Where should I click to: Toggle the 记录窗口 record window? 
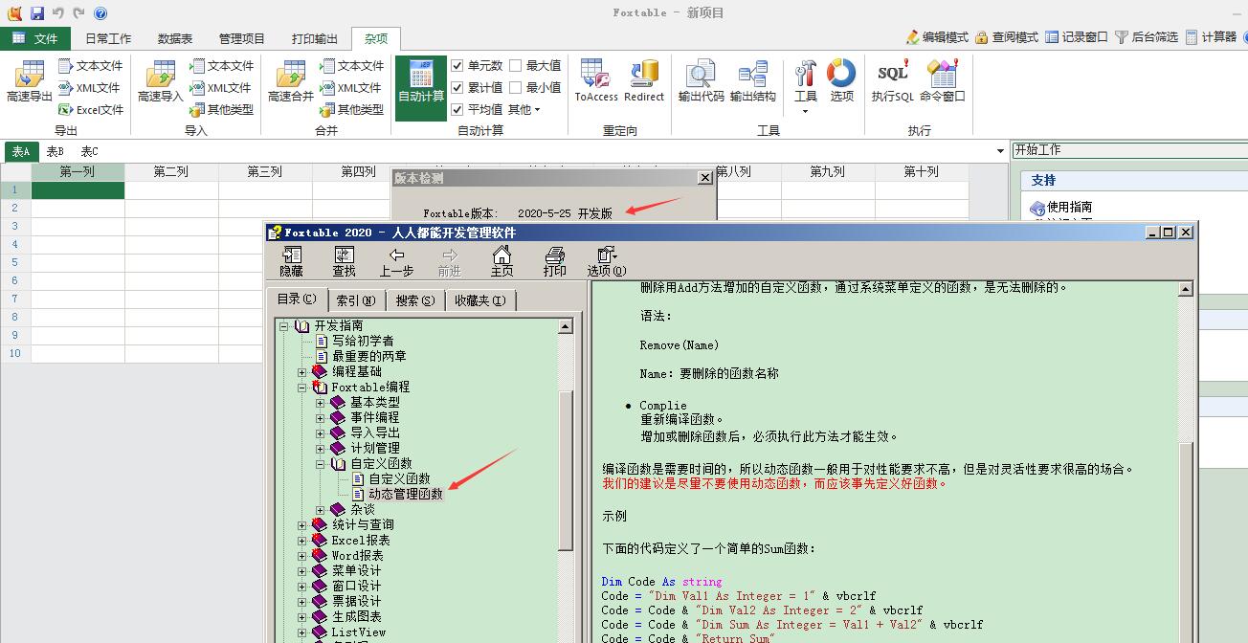coord(1077,37)
